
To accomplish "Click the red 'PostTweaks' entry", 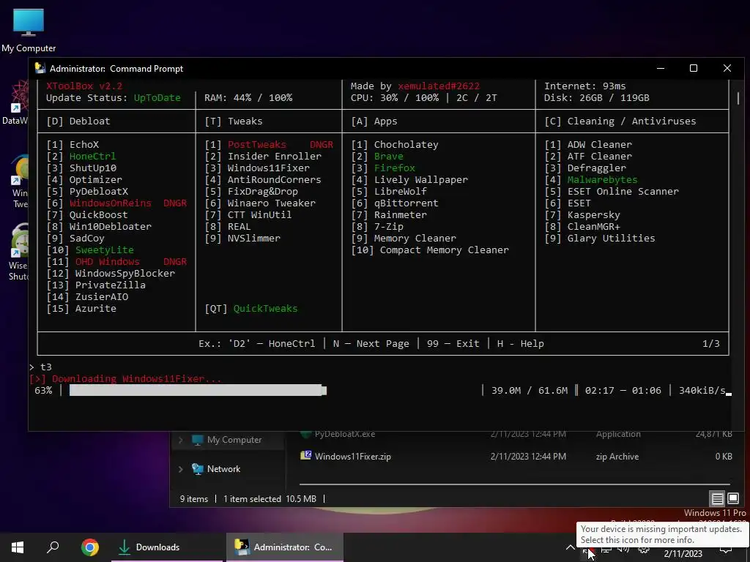I will tap(257, 144).
